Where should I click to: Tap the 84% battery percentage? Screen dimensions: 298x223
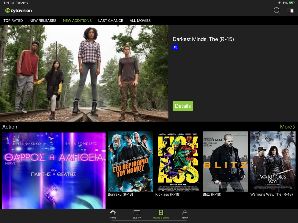point(285,3)
